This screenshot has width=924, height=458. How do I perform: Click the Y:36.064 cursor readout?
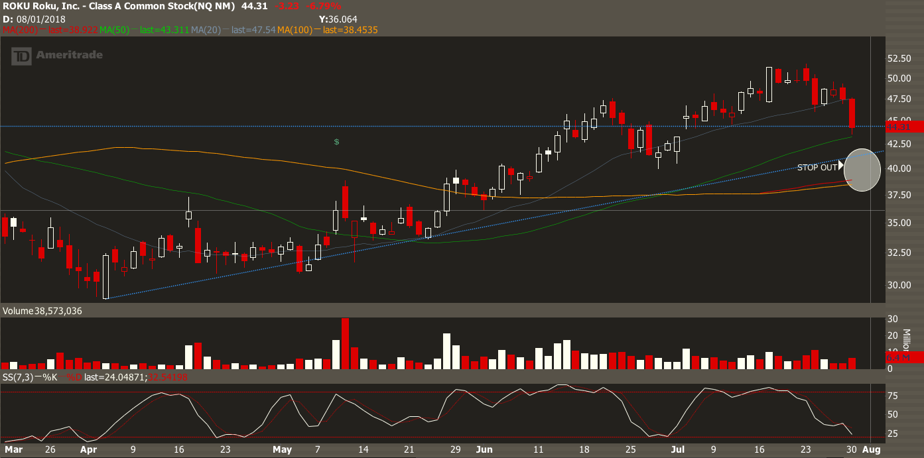pos(338,20)
